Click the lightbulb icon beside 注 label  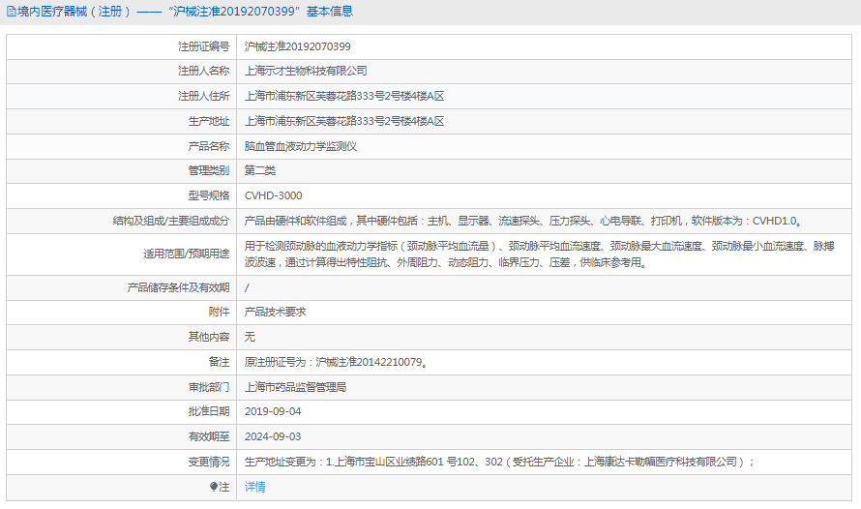[x=214, y=487]
